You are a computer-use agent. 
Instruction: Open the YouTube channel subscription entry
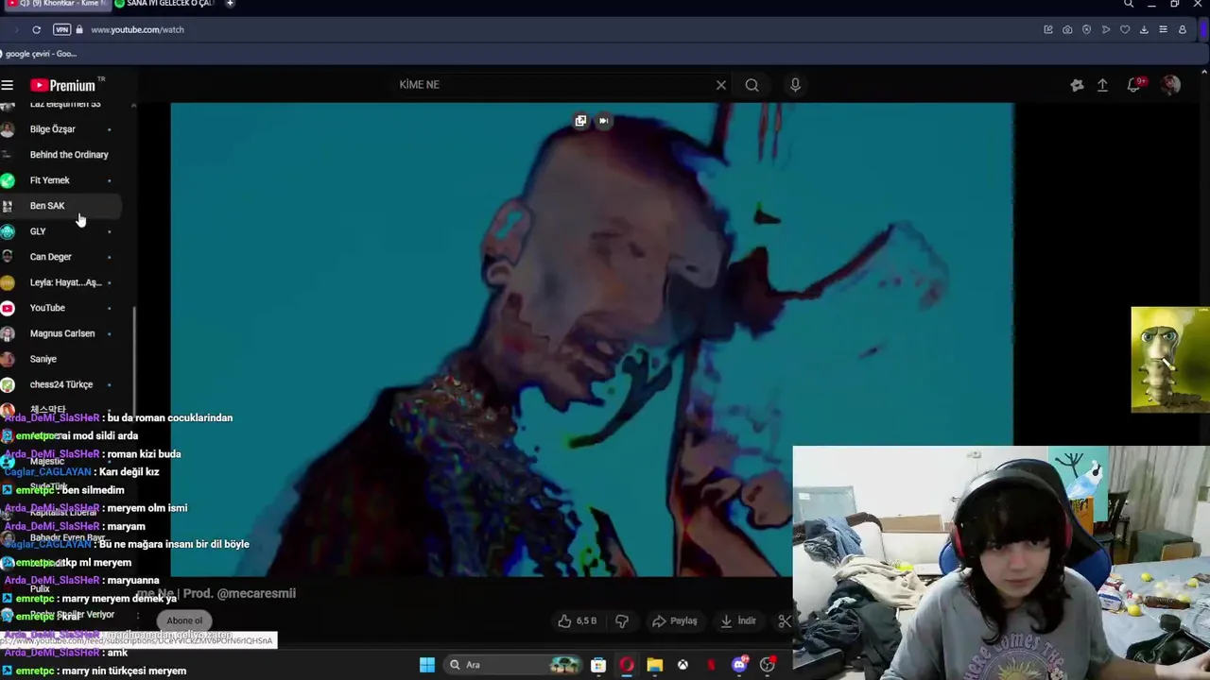click(x=60, y=308)
